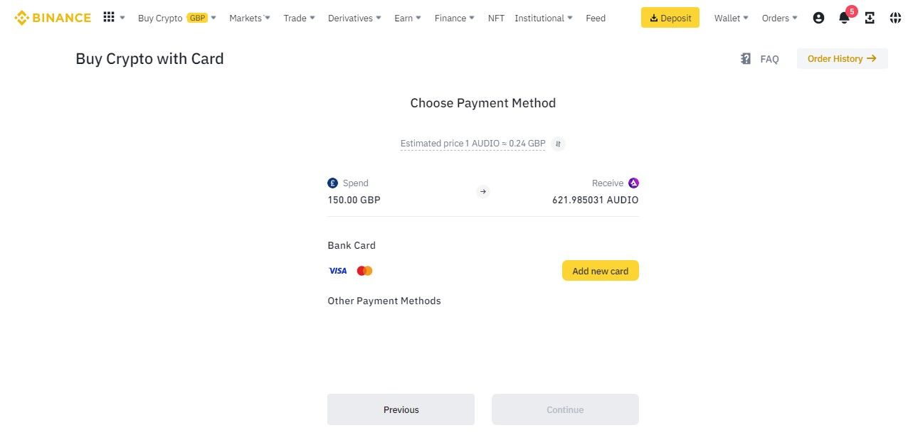This screenshot has width=908, height=435.
Task: Expand the Orders dropdown
Action: pos(779,18)
